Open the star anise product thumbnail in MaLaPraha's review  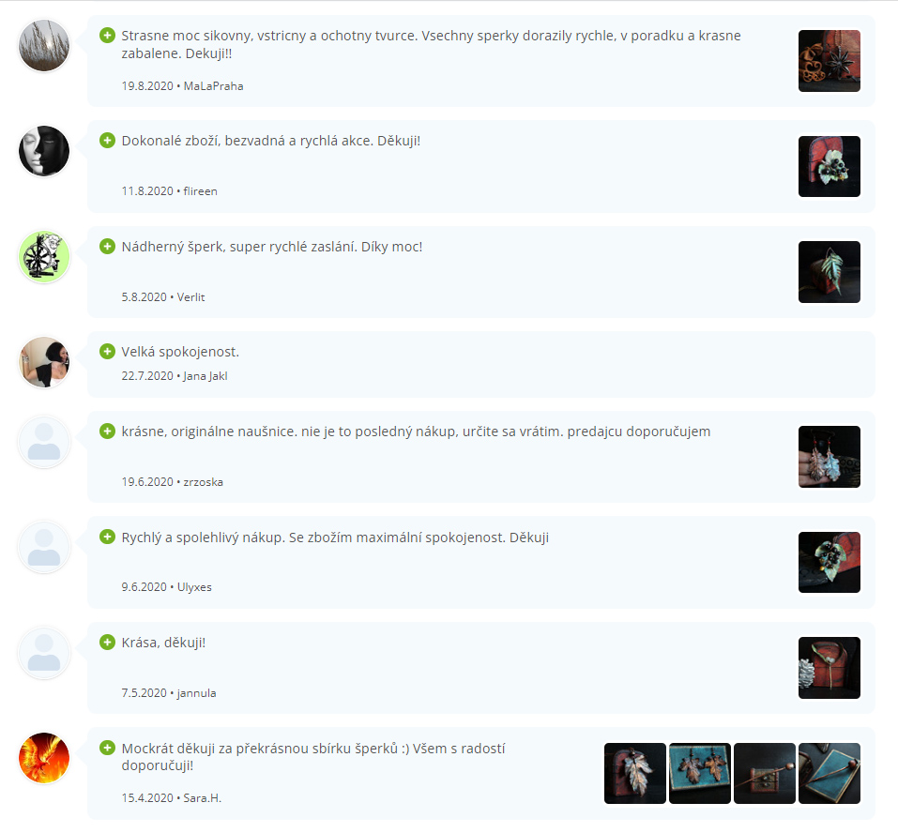pos(830,61)
